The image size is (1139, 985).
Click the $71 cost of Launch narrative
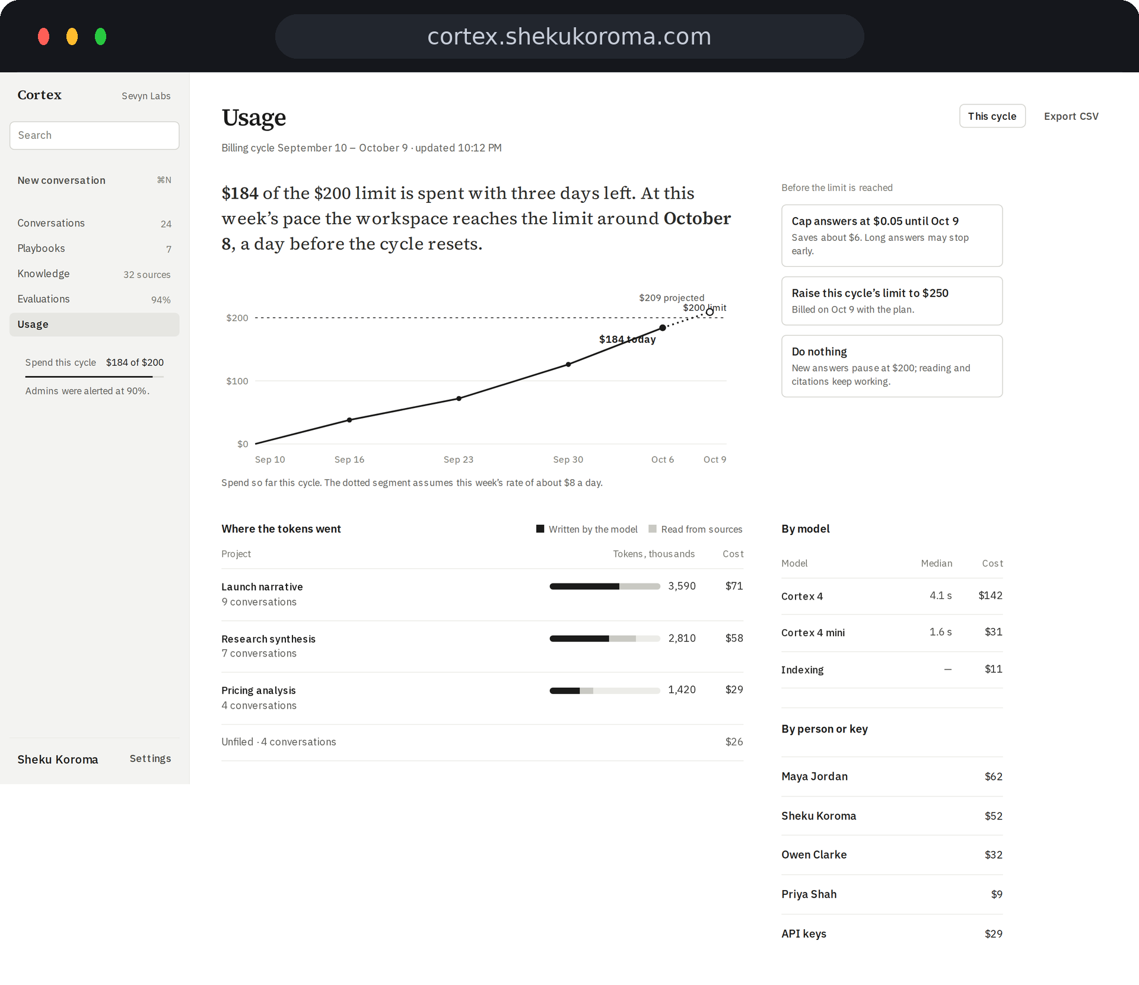[x=734, y=586]
